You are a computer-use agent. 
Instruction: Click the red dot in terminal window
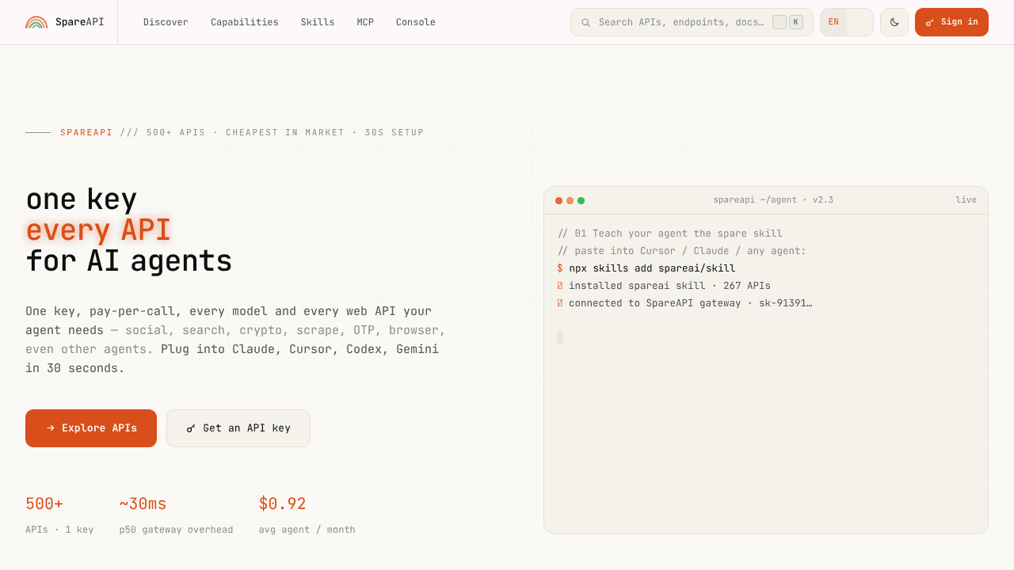tap(558, 200)
